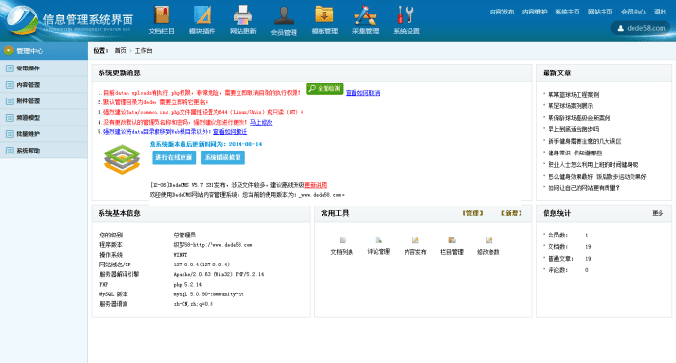Click the 退出 logout link
Image resolution: width=676 pixels, height=363 pixels.
[x=660, y=12]
